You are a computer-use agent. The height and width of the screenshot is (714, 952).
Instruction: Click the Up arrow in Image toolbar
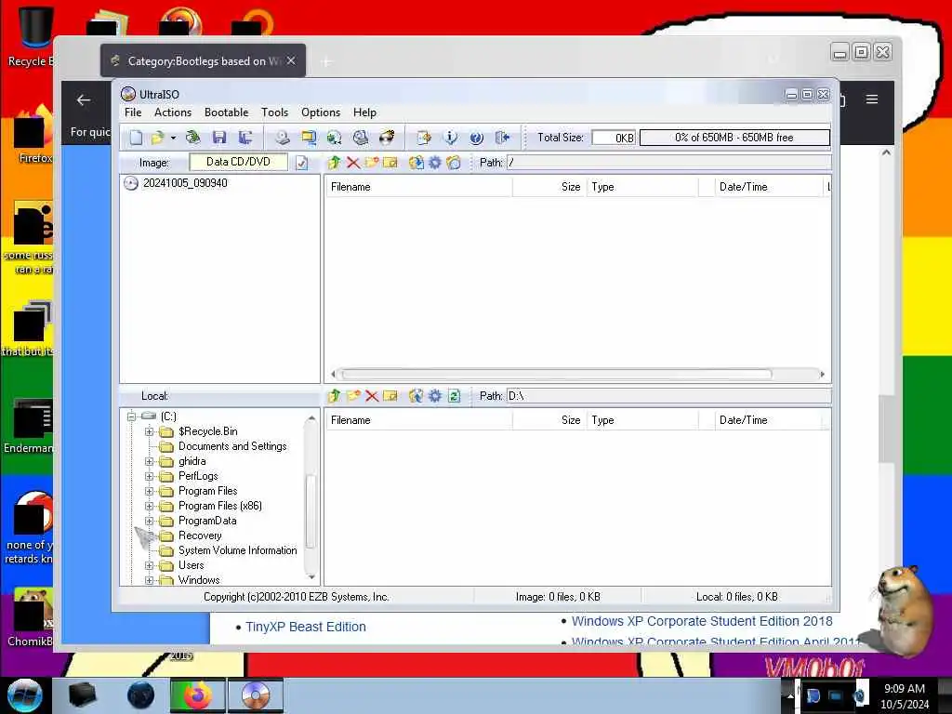point(334,163)
